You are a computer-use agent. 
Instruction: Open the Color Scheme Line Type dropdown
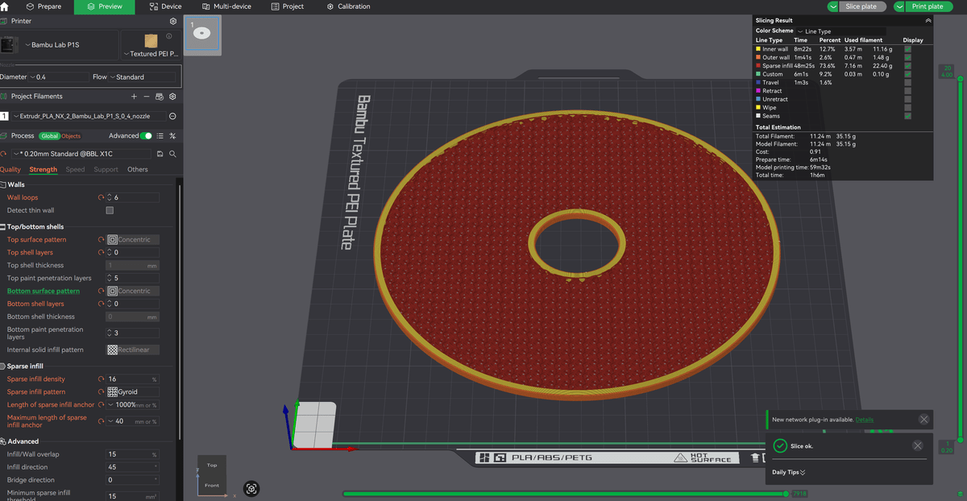click(x=840, y=31)
